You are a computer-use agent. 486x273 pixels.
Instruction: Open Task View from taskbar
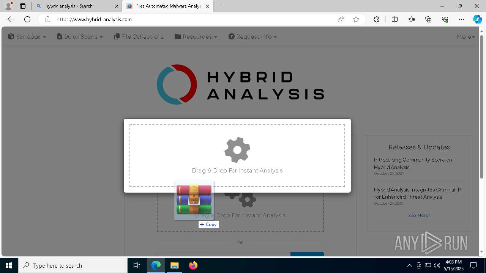pyautogui.click(x=137, y=265)
